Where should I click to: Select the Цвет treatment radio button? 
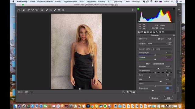click(159, 39)
